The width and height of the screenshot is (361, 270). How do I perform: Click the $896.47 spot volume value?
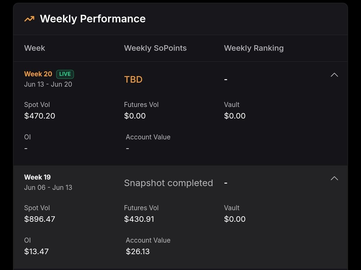pos(40,219)
